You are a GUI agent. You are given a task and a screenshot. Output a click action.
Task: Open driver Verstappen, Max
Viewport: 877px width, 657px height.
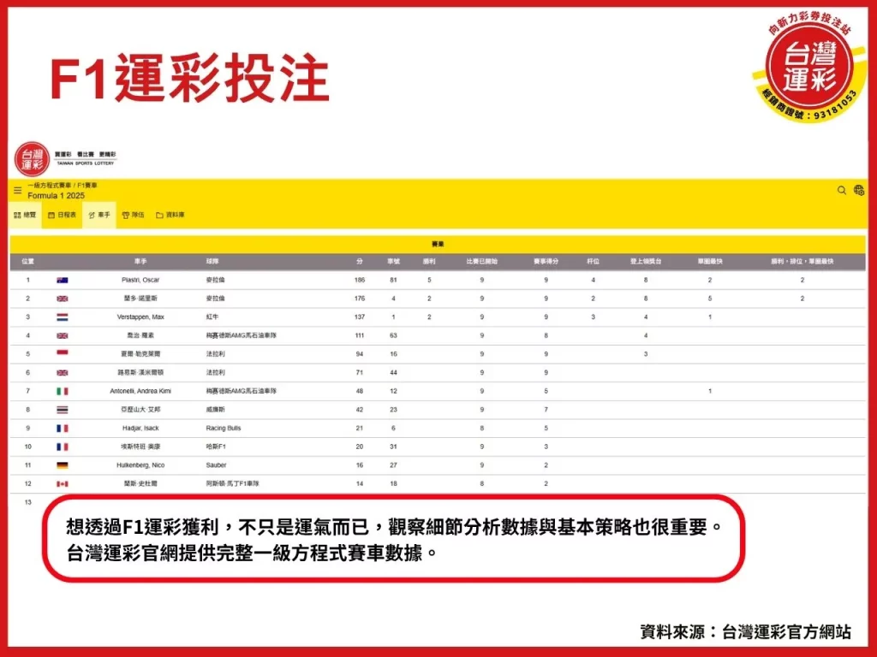(x=140, y=317)
